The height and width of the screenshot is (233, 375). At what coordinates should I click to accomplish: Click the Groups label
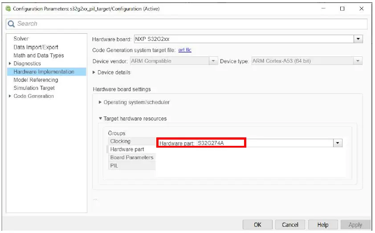pos(117,133)
